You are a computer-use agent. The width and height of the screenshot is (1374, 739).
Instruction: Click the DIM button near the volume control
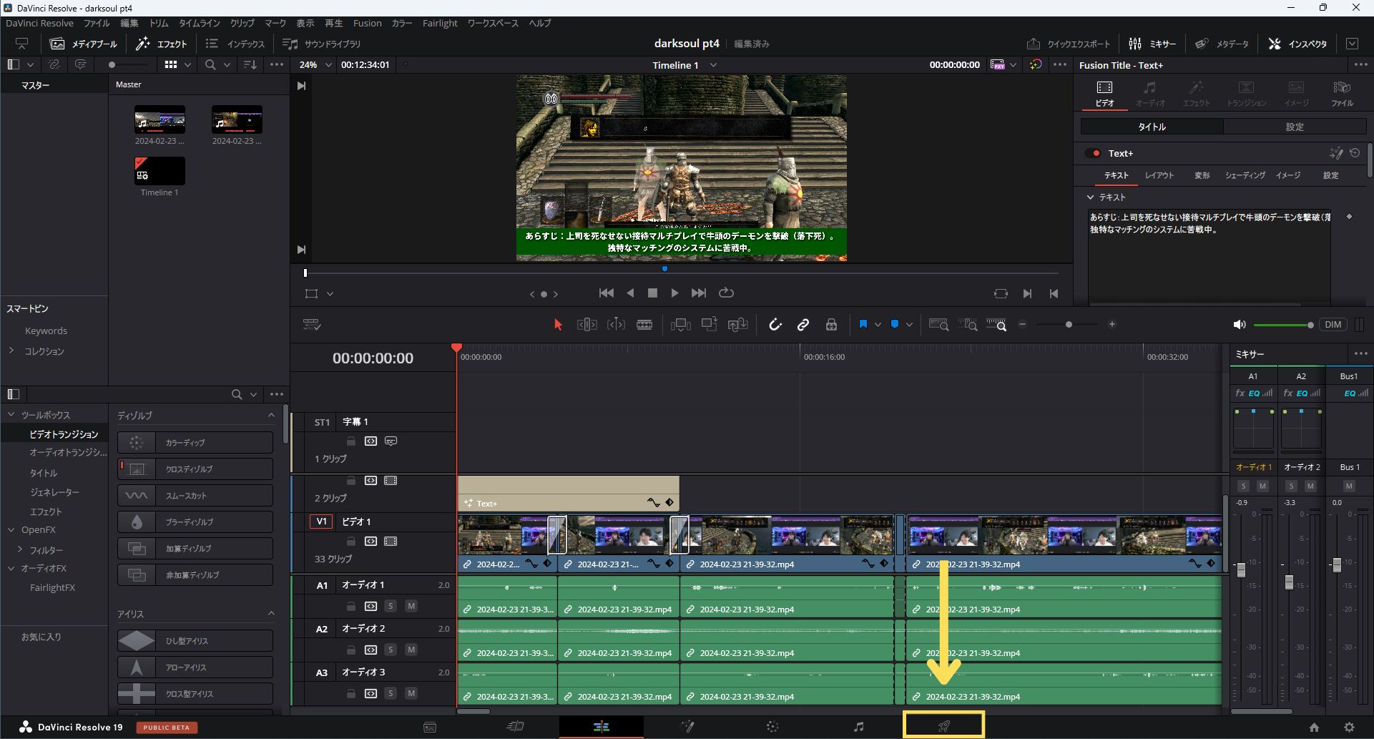(x=1333, y=324)
